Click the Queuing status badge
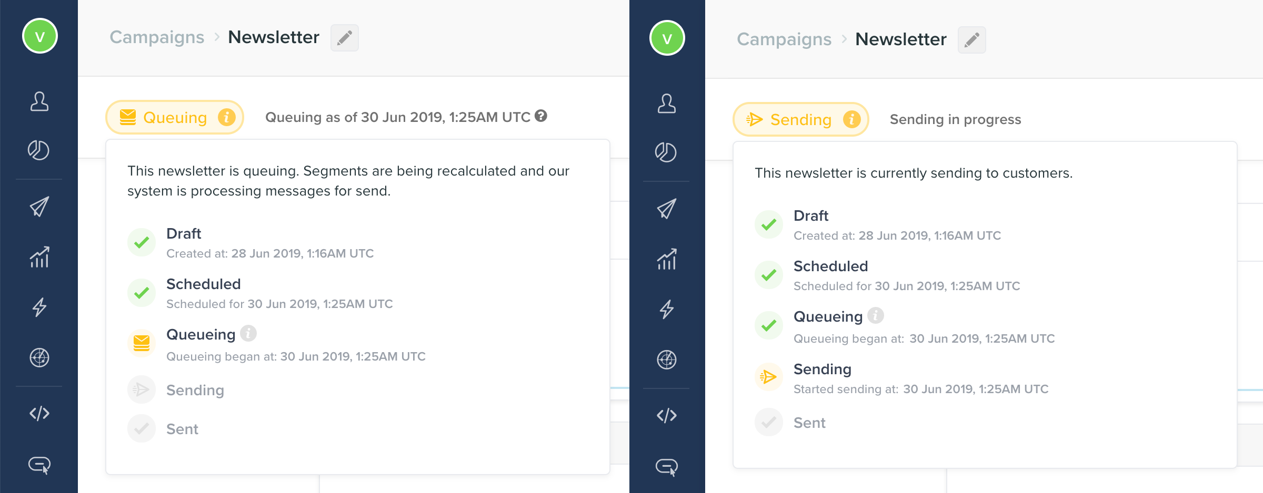The image size is (1263, 493). 175,117
